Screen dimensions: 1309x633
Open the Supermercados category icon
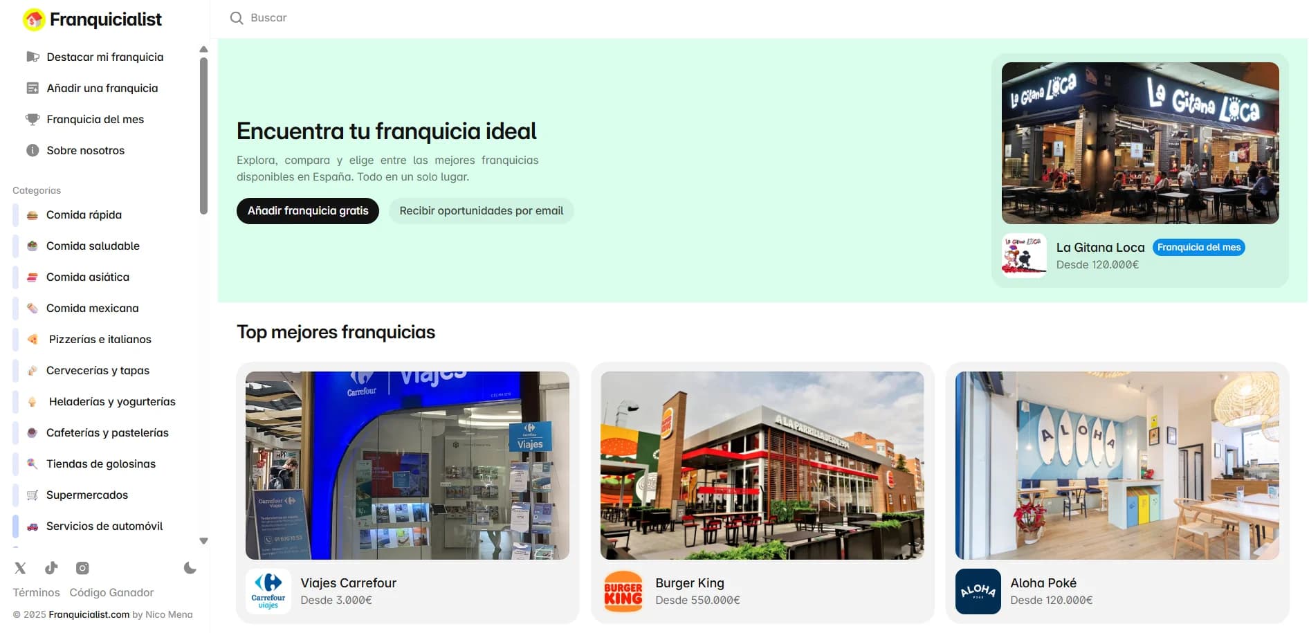pyautogui.click(x=31, y=495)
